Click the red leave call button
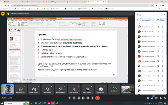 coord(97,98)
